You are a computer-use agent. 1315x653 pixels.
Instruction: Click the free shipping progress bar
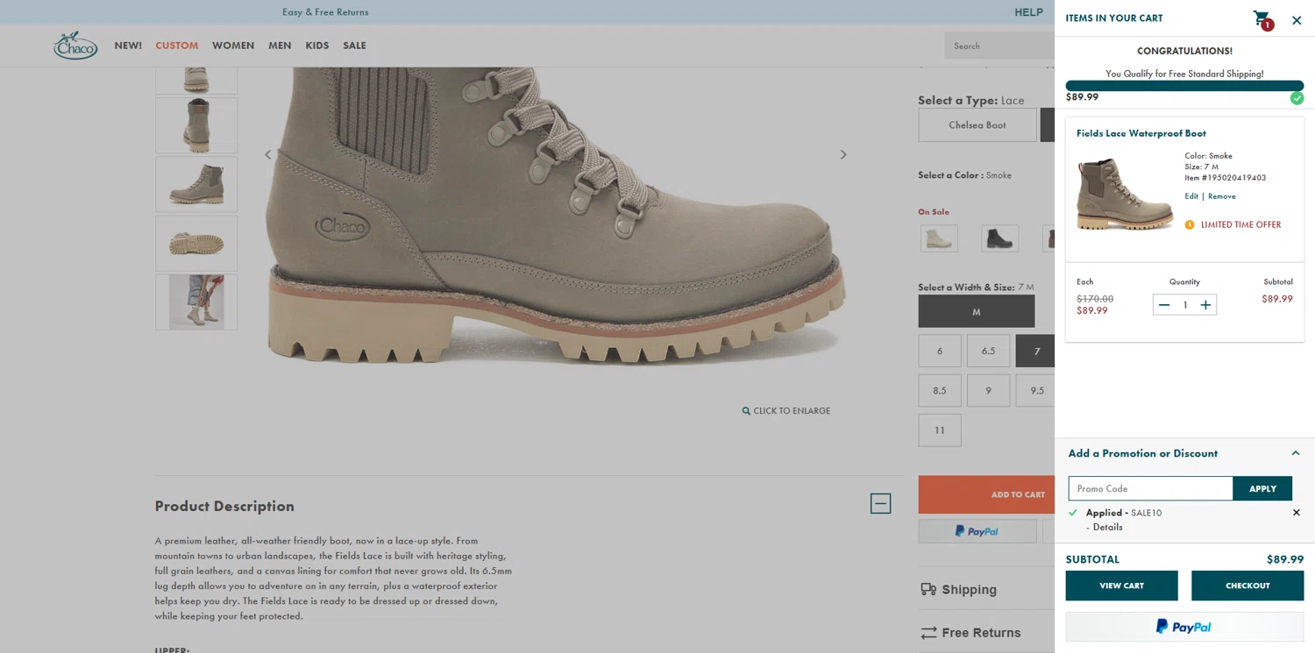pyautogui.click(x=1184, y=86)
